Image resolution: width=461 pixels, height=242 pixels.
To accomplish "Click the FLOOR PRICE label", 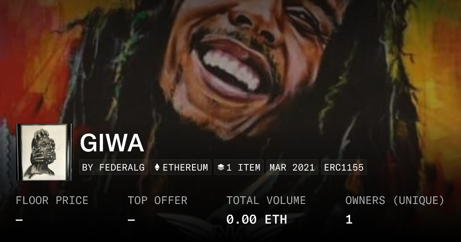I will pyautogui.click(x=52, y=201).
